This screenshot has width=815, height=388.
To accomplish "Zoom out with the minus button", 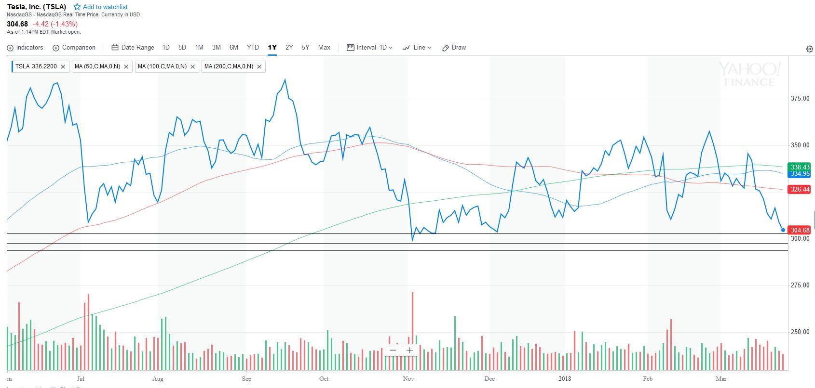I will point(393,350).
